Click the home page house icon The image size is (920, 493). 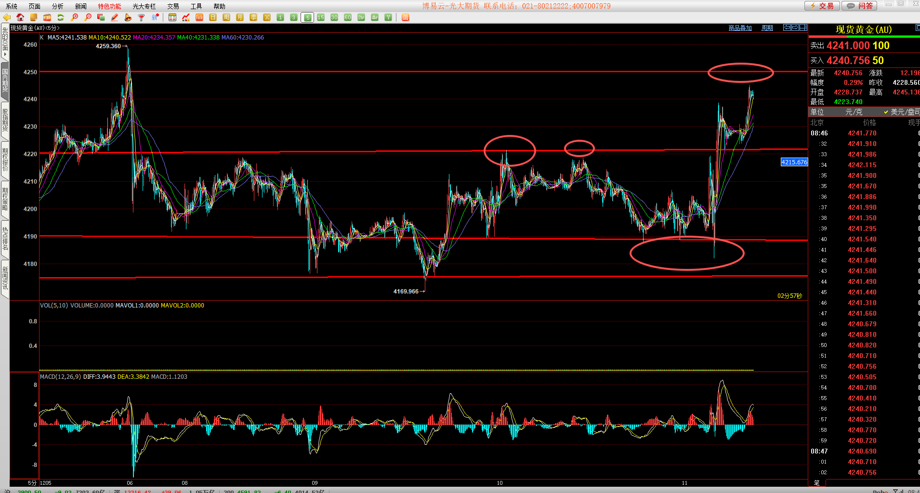(20, 17)
